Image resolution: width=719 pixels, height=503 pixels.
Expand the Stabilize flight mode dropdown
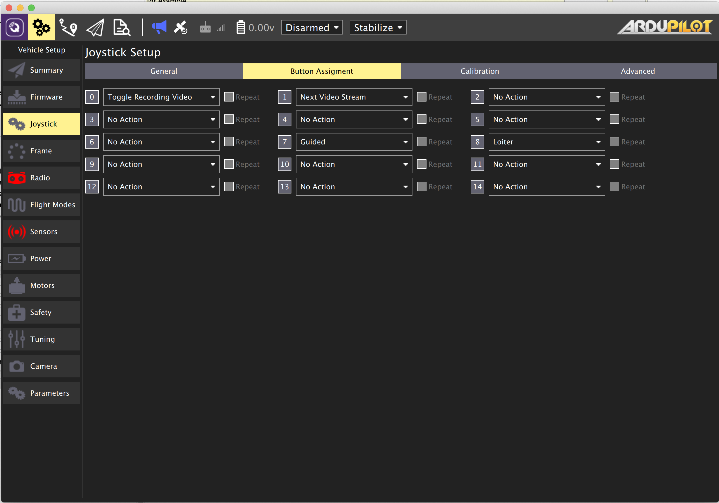pos(378,27)
